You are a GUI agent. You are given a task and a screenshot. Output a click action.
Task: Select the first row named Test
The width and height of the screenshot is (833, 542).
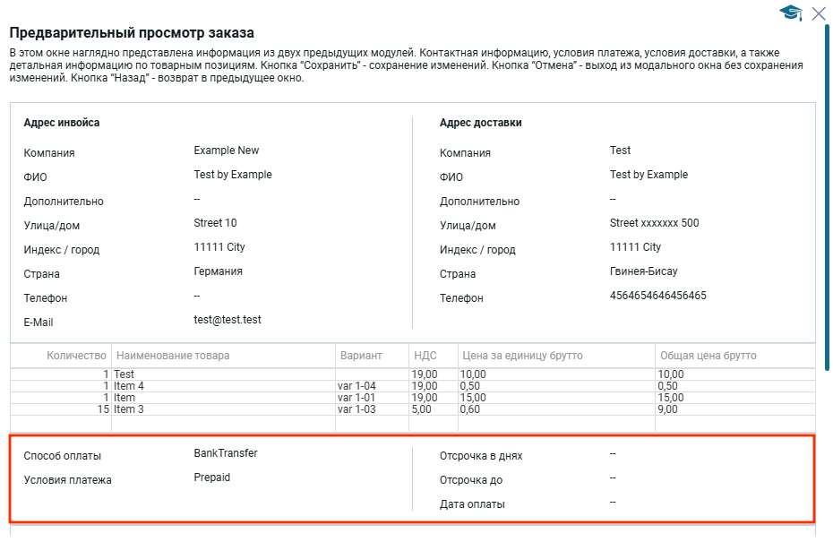(125, 374)
